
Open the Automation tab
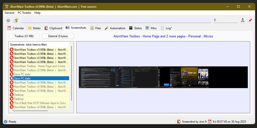click(115, 28)
